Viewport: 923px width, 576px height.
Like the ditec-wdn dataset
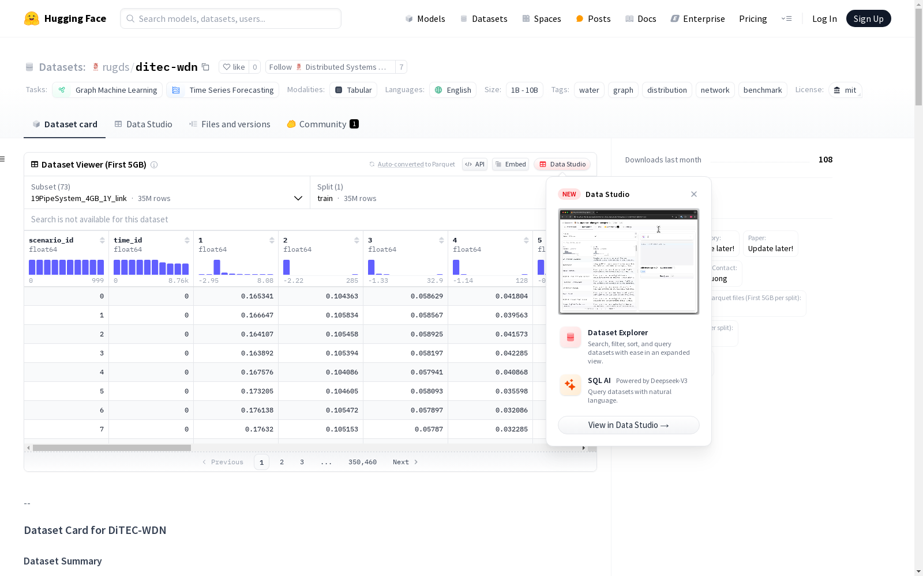(234, 67)
